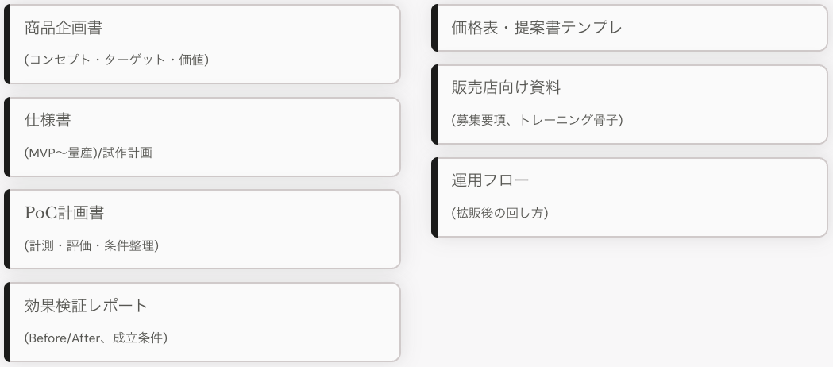Click the 販売店向け資料 card title
The width and height of the screenshot is (833, 367).
pyautogui.click(x=506, y=88)
